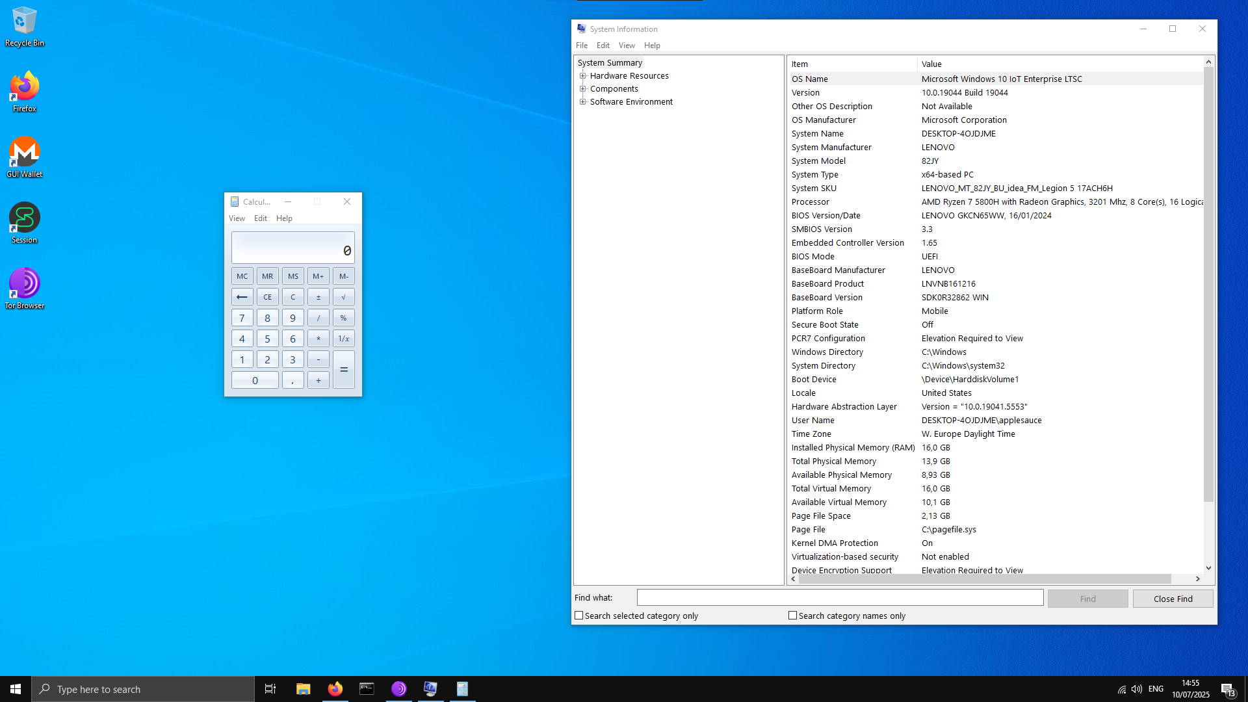Switch to Firefox in the taskbar

(335, 689)
